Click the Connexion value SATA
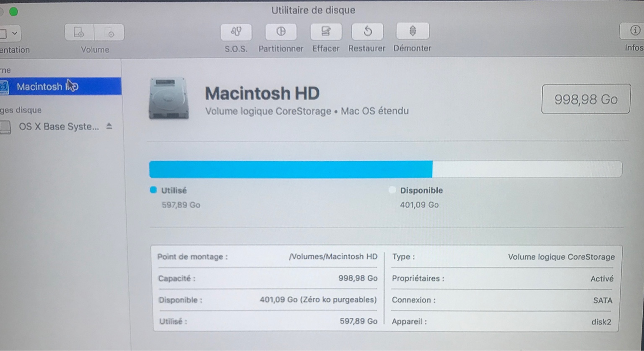The image size is (644, 351). coord(603,300)
